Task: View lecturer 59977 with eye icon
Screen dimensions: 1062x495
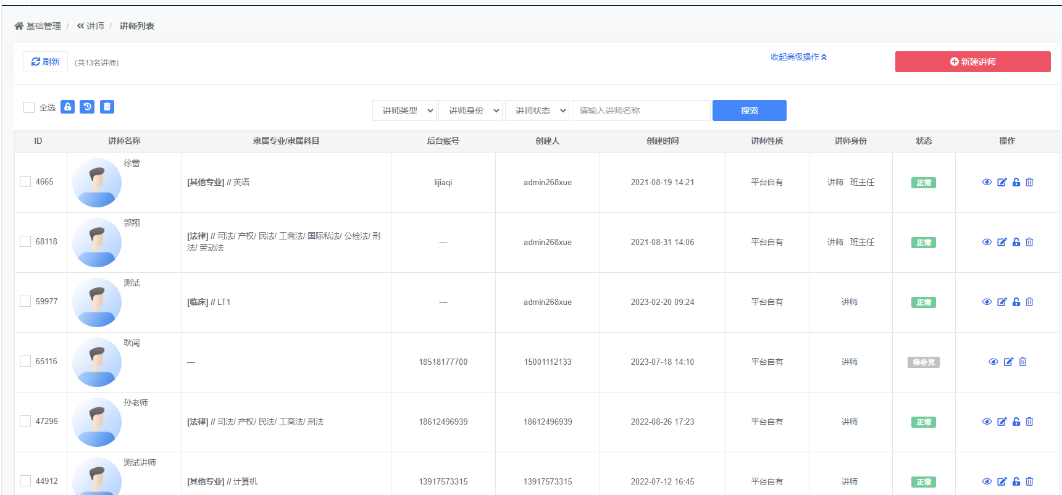Action: [x=987, y=302]
